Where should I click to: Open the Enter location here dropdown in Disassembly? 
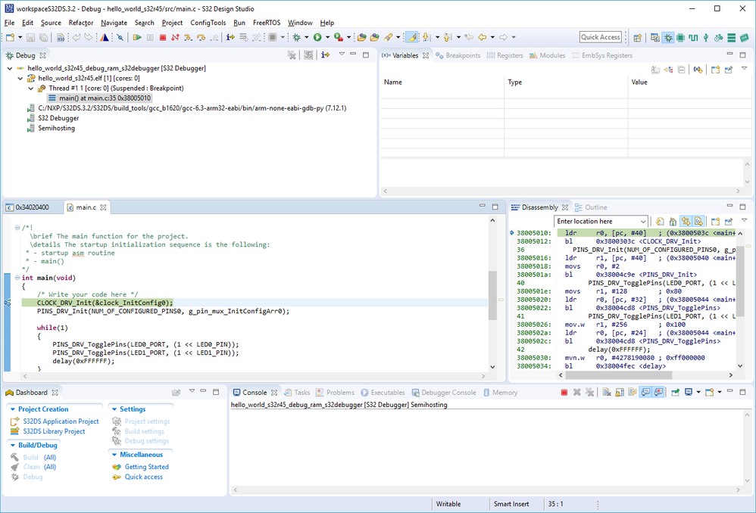click(x=643, y=221)
